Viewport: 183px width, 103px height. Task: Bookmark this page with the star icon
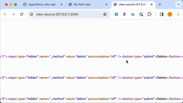tap(105, 14)
